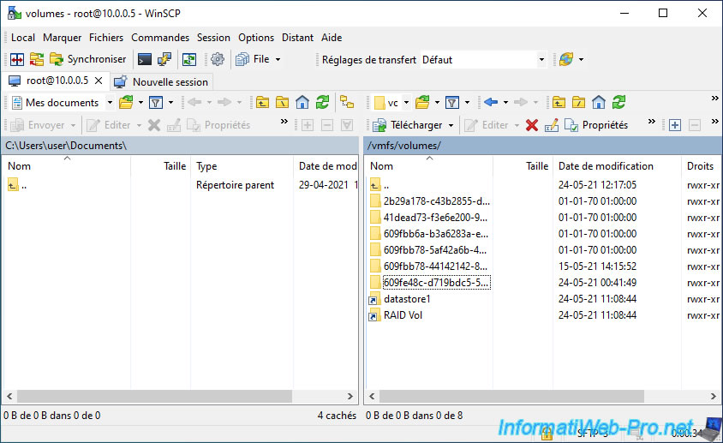723x443 pixels.
Task: Expand session globe dropdown arrow
Action: click(581, 59)
